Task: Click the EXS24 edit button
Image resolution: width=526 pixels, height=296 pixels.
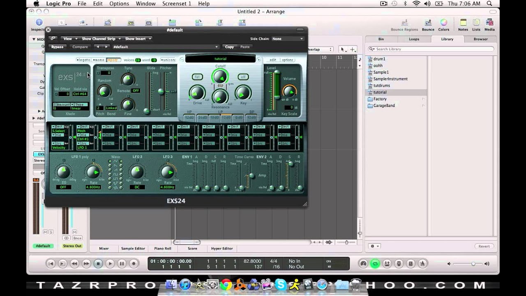Action: [x=273, y=60]
